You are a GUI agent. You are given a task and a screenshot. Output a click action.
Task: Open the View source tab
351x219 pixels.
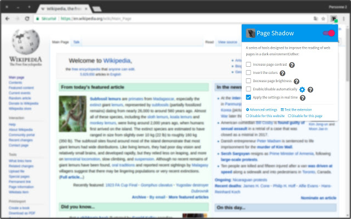click(228, 42)
